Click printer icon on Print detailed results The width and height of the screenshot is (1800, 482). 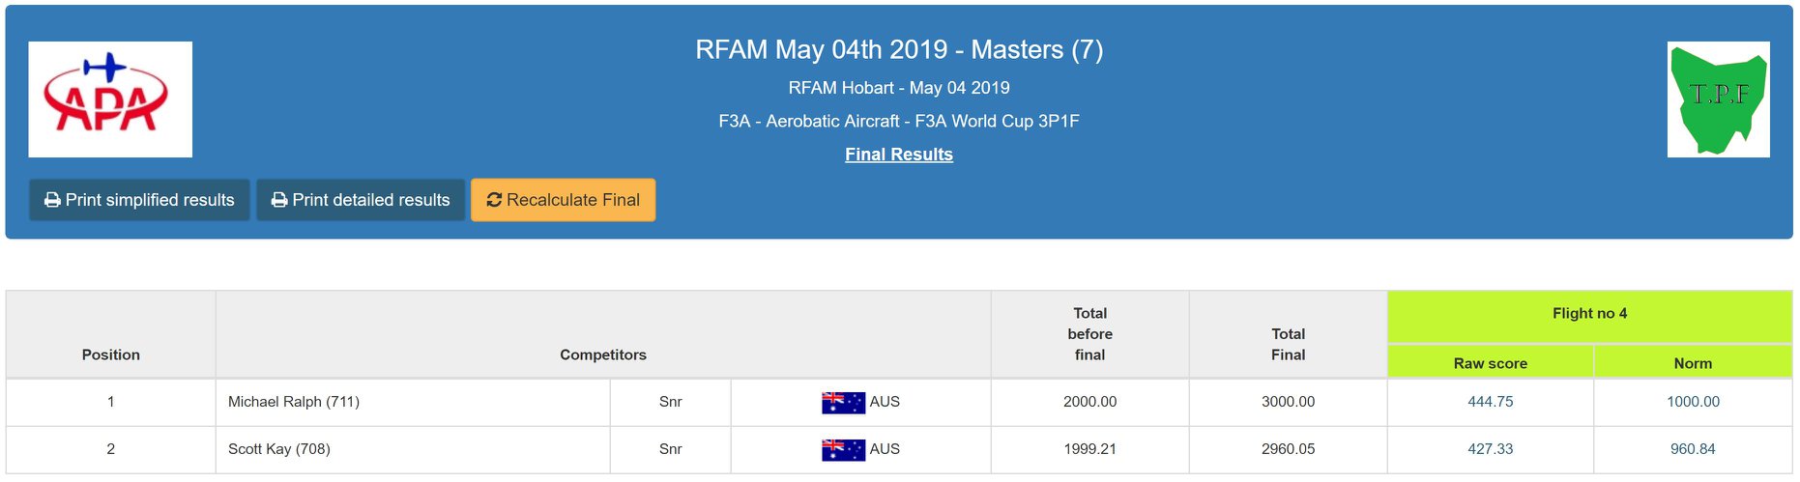(279, 200)
